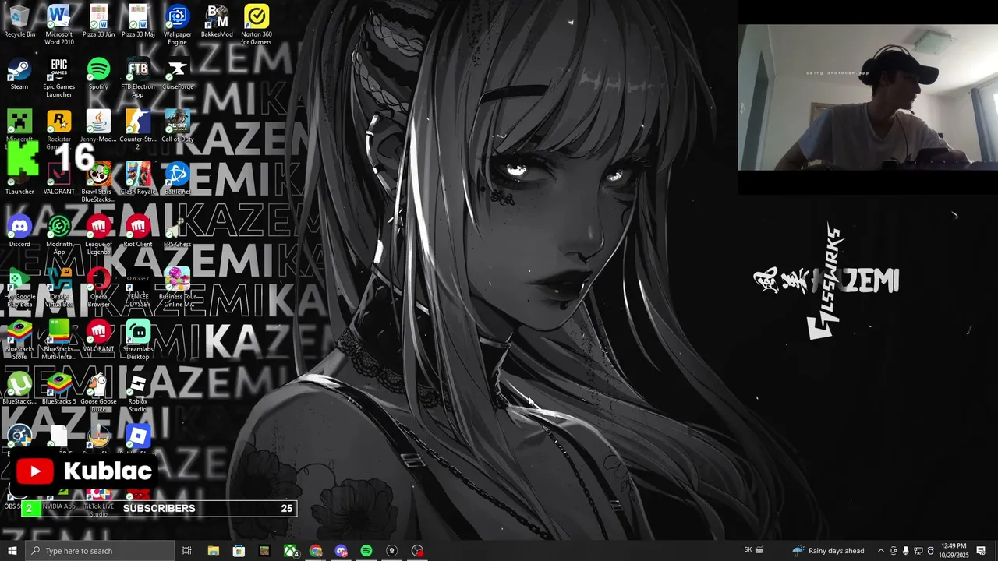Open BlueStacks 5 desktop shortcut

[59, 388]
